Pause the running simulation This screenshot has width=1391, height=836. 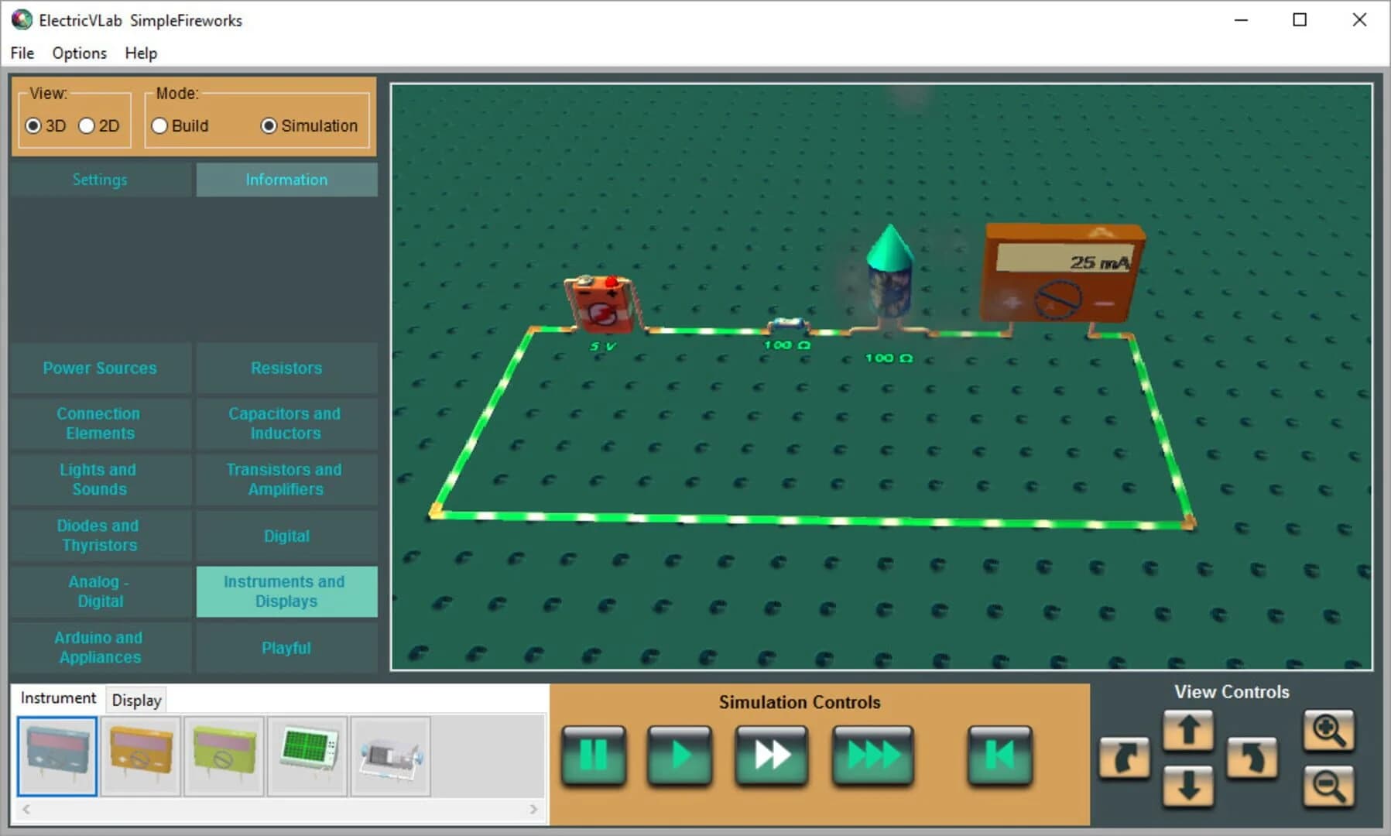pyautogui.click(x=594, y=755)
